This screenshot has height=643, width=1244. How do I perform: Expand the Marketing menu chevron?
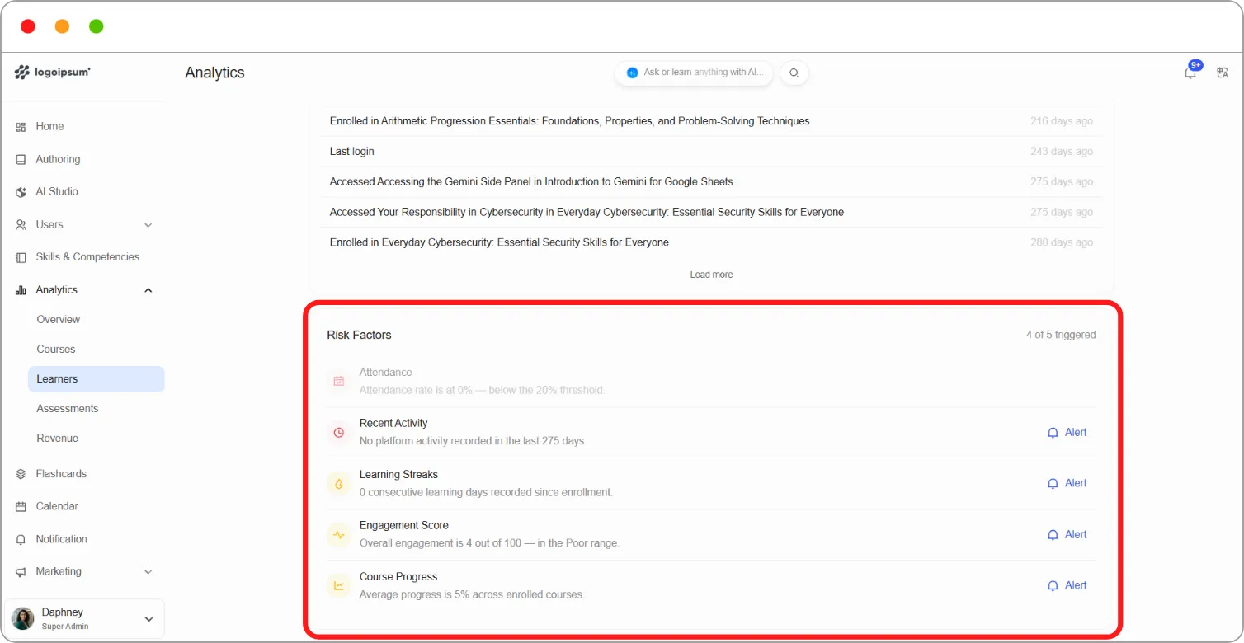tap(148, 571)
